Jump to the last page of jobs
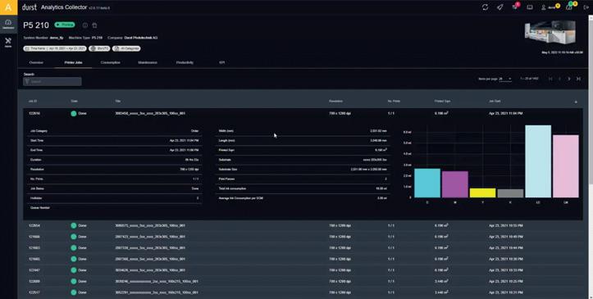 (x=578, y=79)
